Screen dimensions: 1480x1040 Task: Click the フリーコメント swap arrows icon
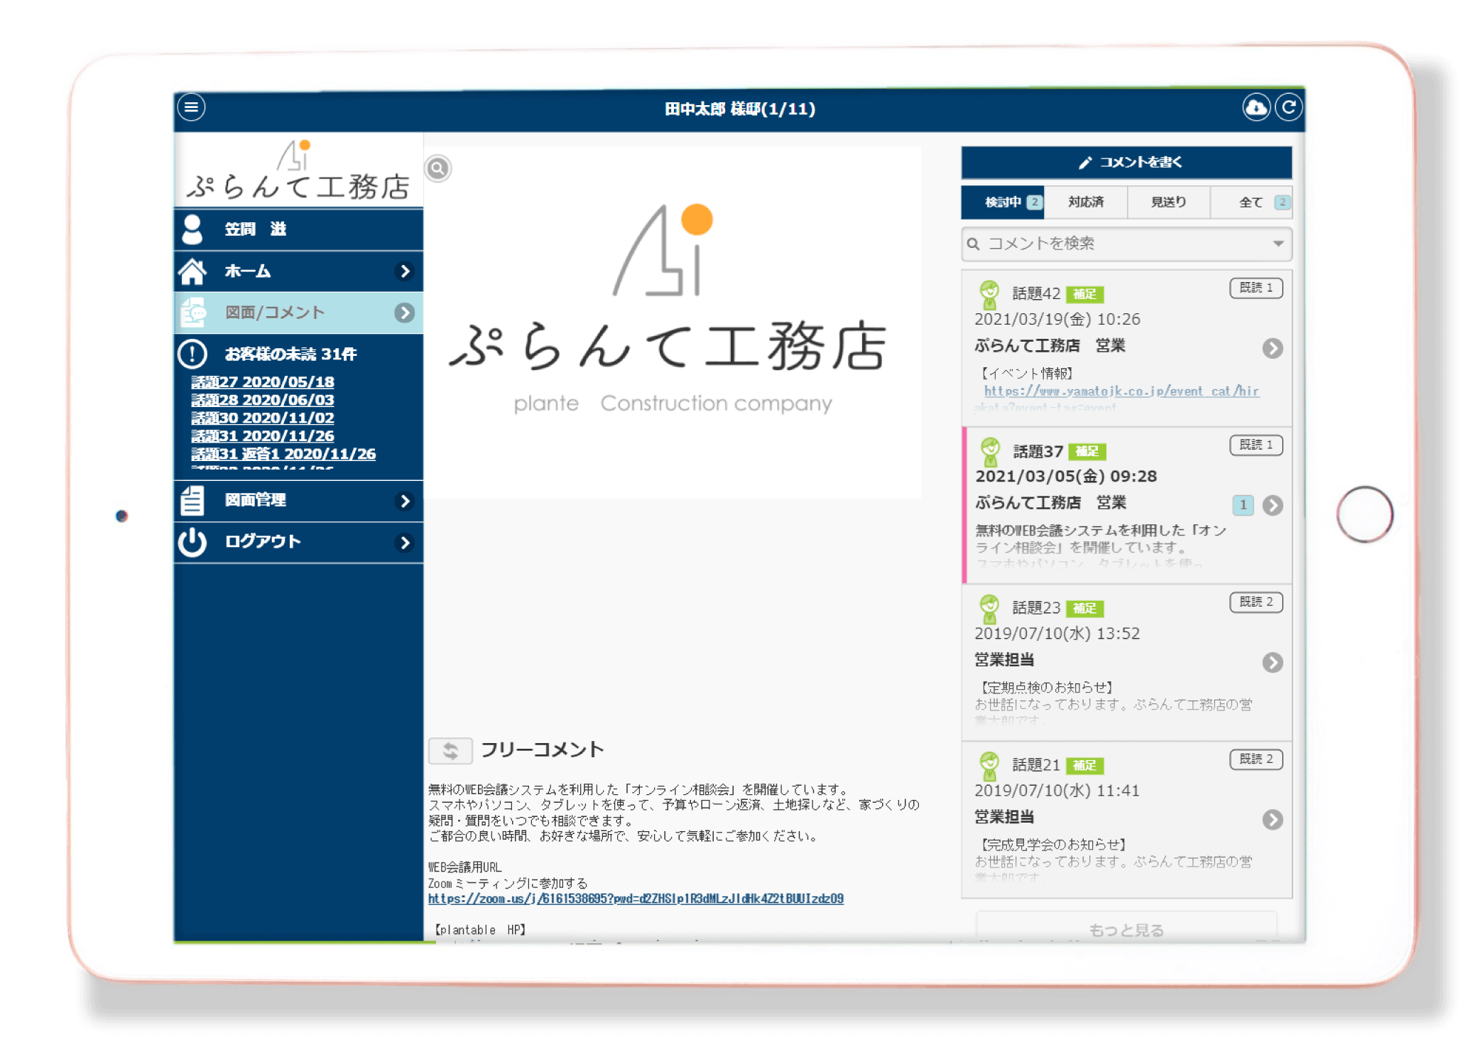pyautogui.click(x=450, y=750)
